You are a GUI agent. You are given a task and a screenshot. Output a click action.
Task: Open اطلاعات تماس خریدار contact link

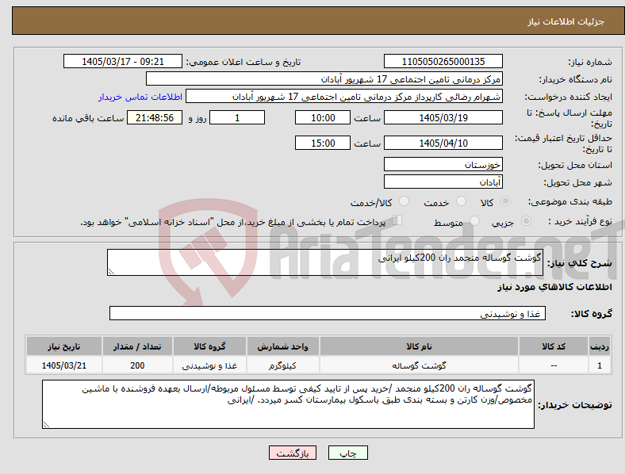140,97
